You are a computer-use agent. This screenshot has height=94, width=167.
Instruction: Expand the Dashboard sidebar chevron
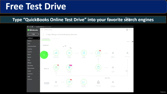pos(39,38)
